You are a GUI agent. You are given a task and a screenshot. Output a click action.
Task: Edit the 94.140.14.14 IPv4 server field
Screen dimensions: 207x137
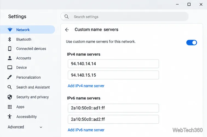pos(113,64)
